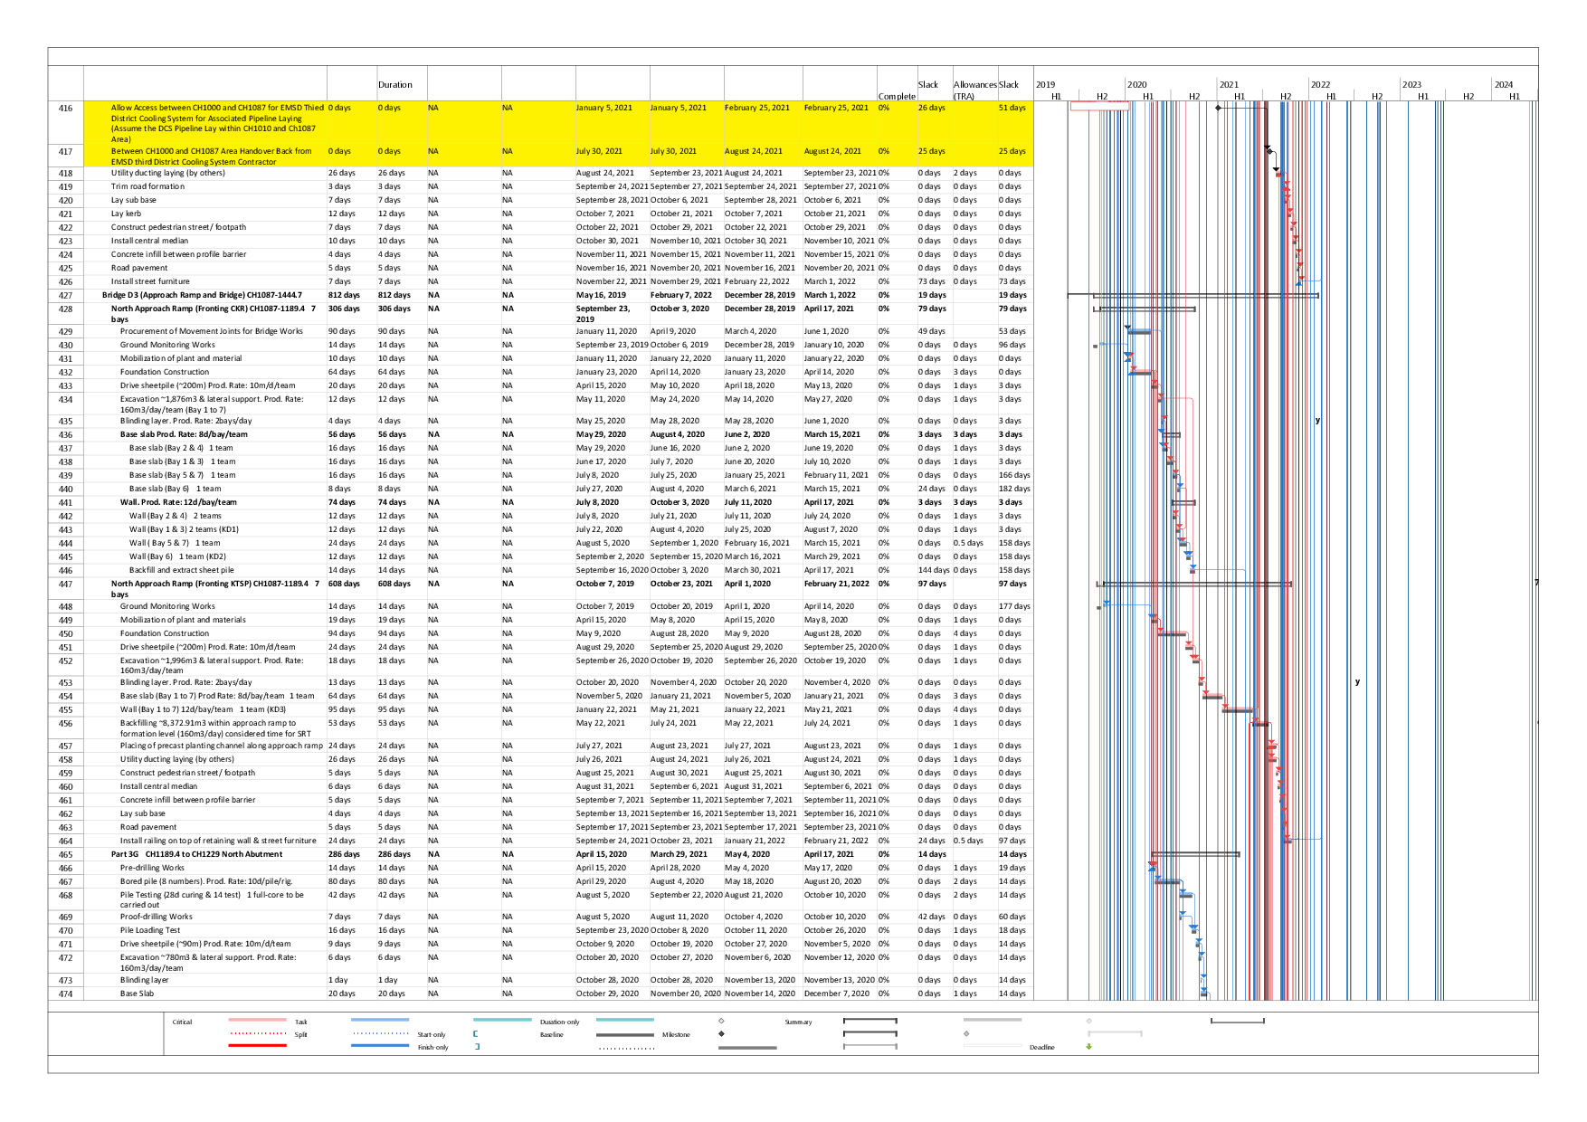Screen dimensions: 1587x1122
Task: Click 'Pile Testing (28d curing & 14 test)' task
Action: point(212,899)
